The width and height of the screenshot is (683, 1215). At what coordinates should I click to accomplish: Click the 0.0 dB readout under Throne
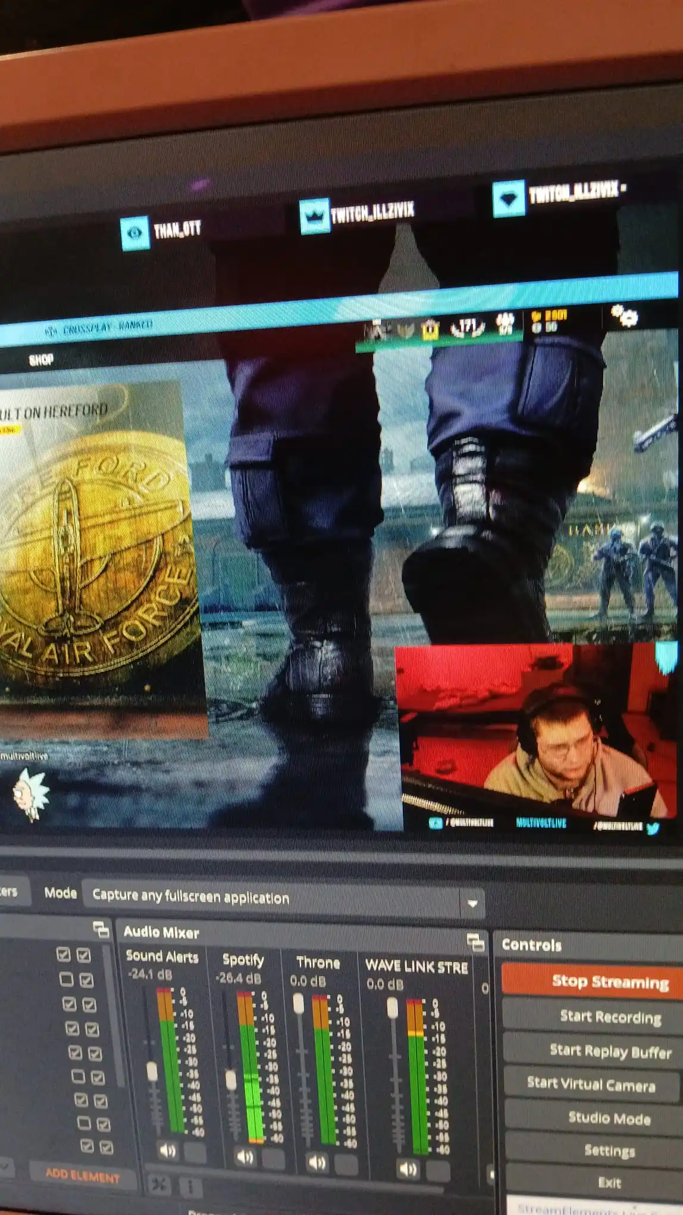click(x=307, y=981)
